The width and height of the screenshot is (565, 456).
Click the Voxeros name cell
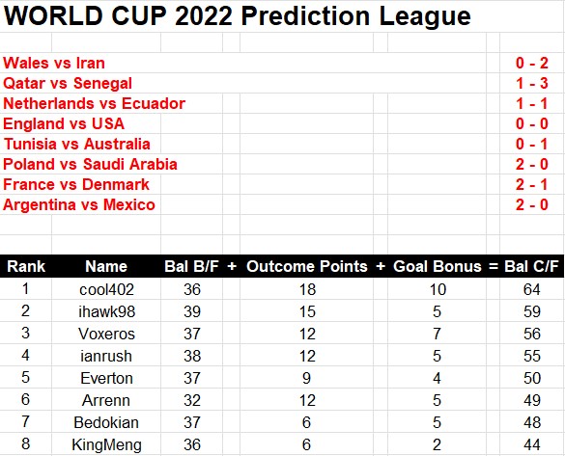tap(106, 335)
